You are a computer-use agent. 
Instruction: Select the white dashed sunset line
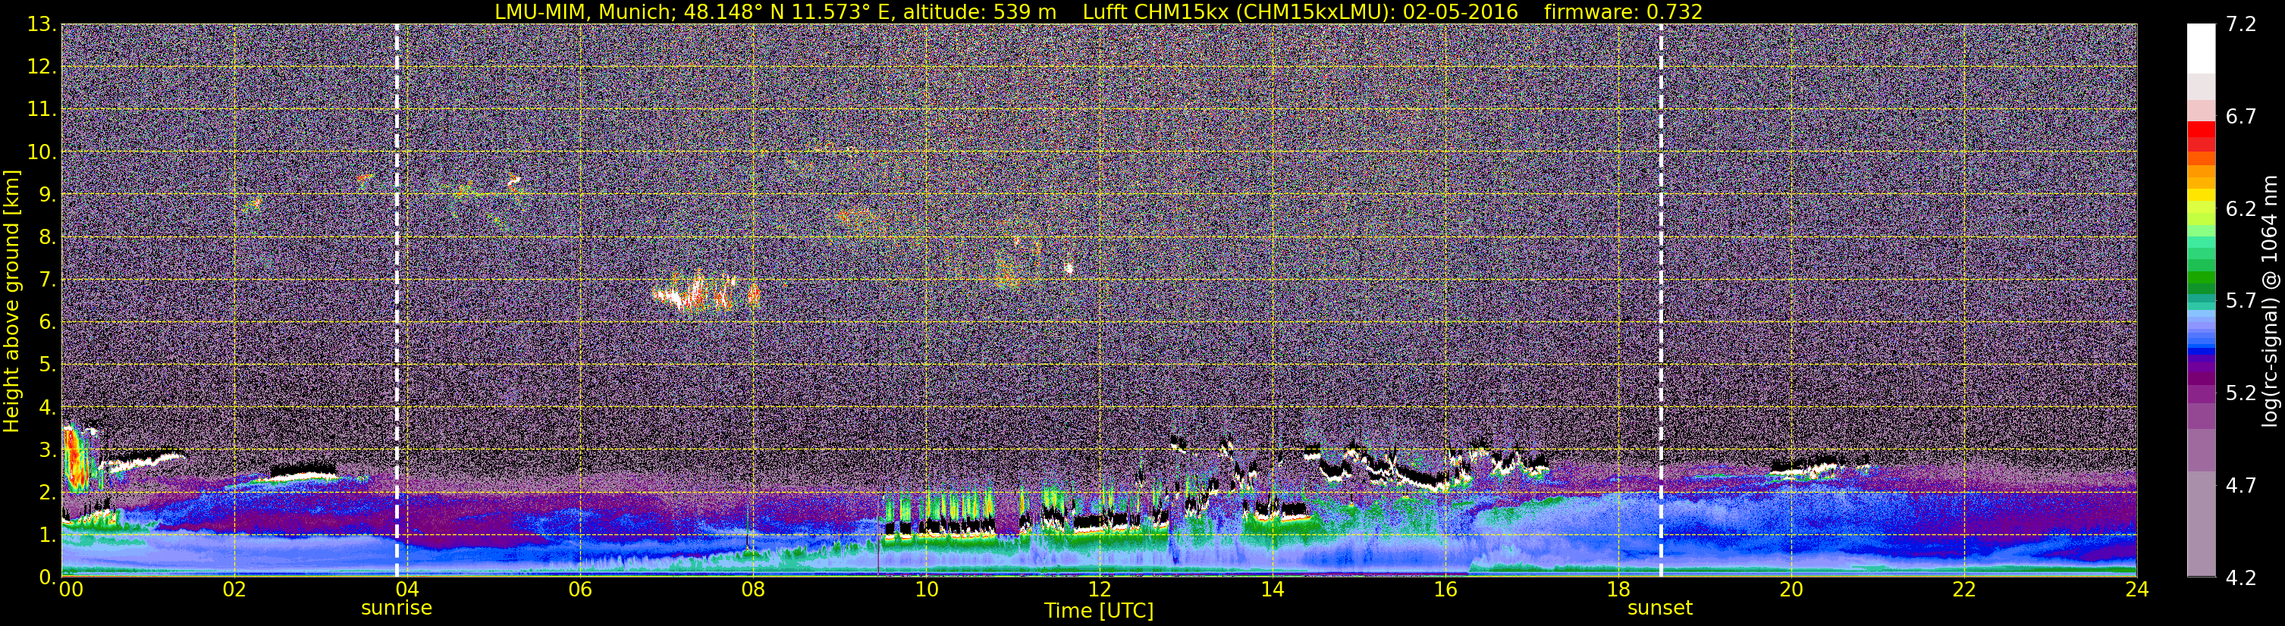coord(1661,301)
